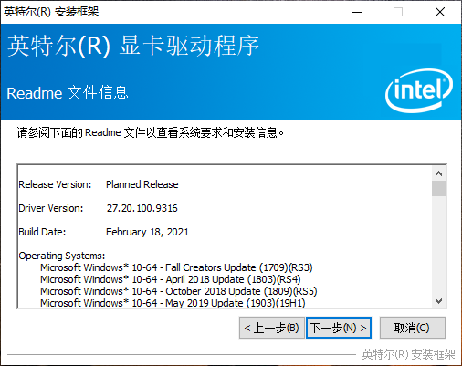Click the window title bar text
The height and width of the screenshot is (366, 462).
(51, 12)
